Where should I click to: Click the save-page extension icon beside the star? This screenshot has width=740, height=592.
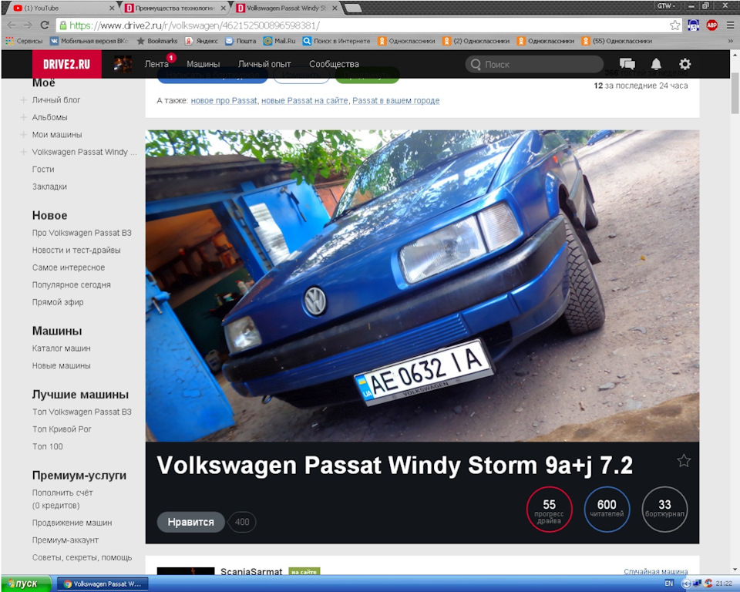(693, 25)
